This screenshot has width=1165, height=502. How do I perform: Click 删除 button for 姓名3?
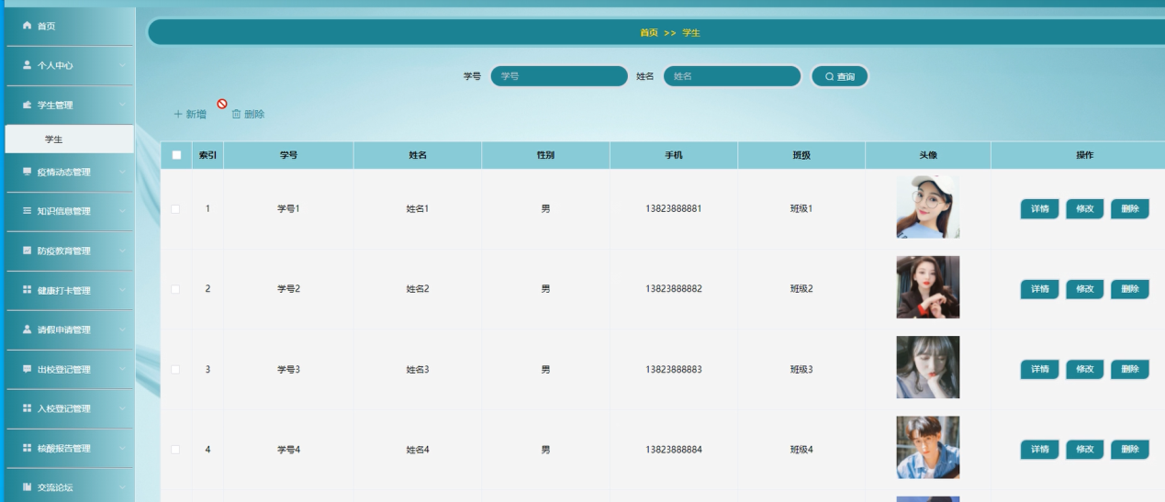point(1129,369)
